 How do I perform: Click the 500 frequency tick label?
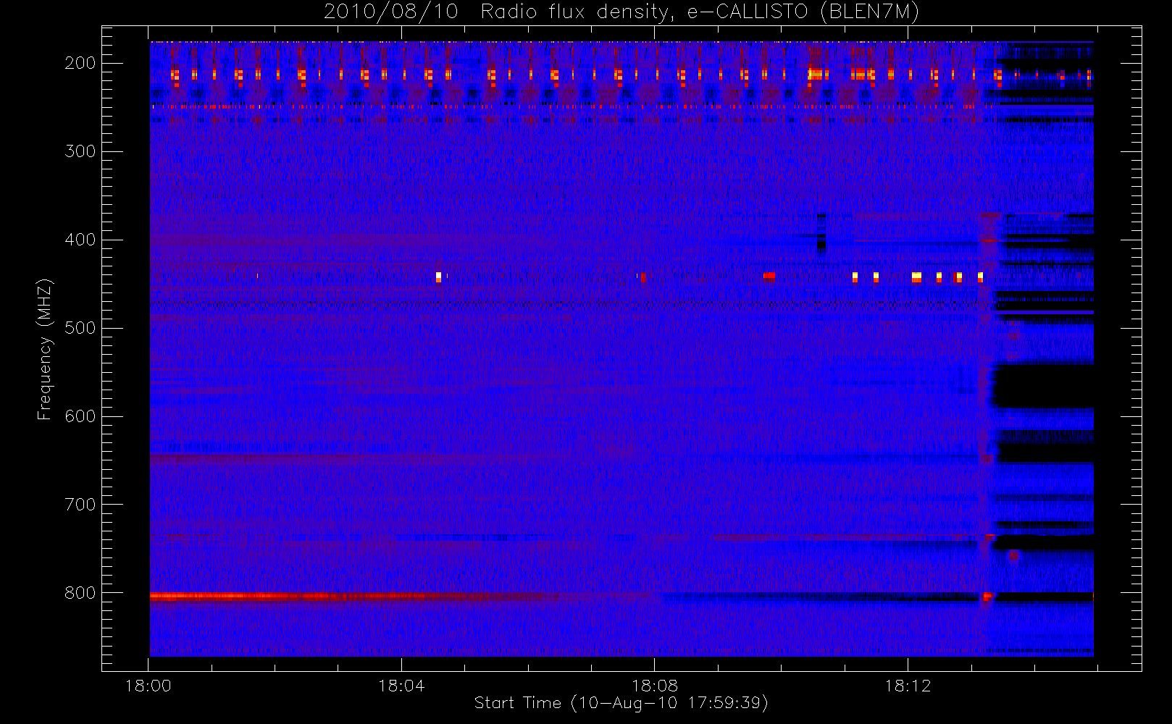(80, 328)
